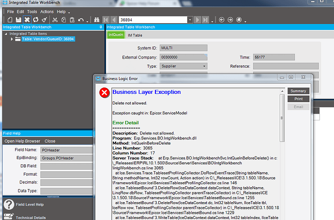This screenshot has height=220, width=334.
Task: Open the Home icon dropdown arrow
Action: click(x=245, y=21)
